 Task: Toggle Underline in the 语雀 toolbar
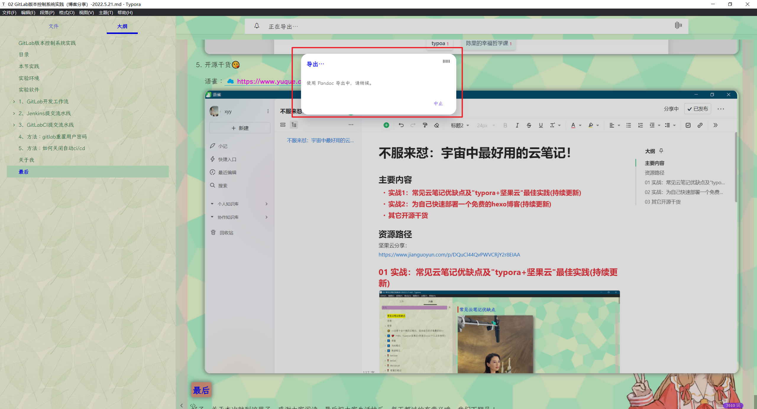point(541,125)
